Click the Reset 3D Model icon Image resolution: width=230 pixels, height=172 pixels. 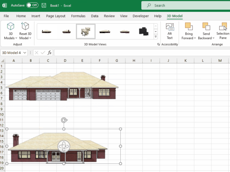click(x=25, y=27)
